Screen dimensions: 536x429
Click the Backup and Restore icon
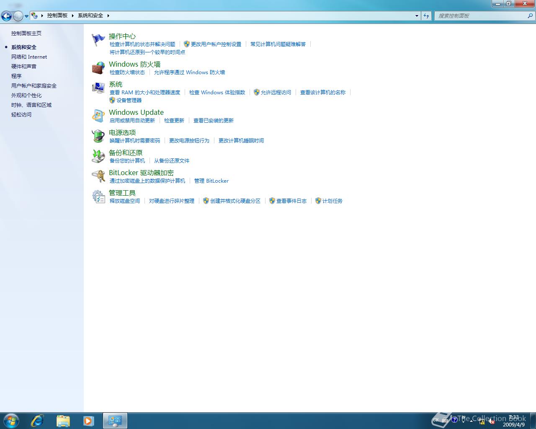[x=98, y=156]
